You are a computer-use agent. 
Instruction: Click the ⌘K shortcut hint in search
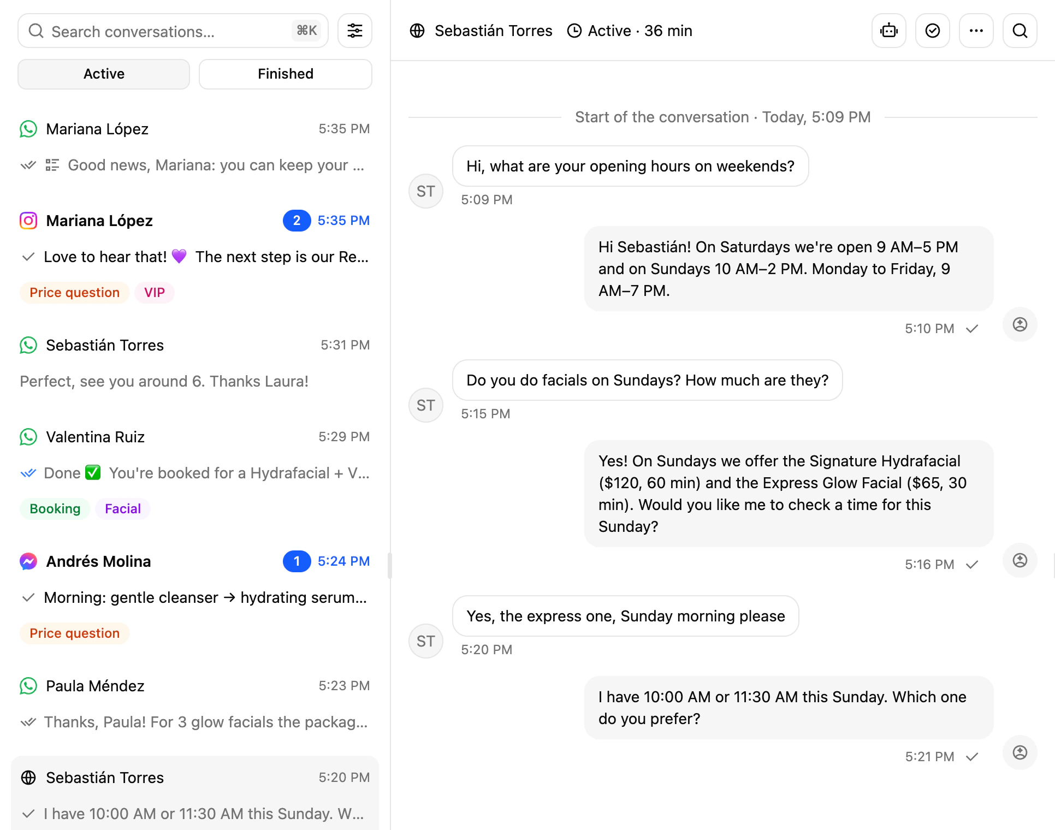307,31
